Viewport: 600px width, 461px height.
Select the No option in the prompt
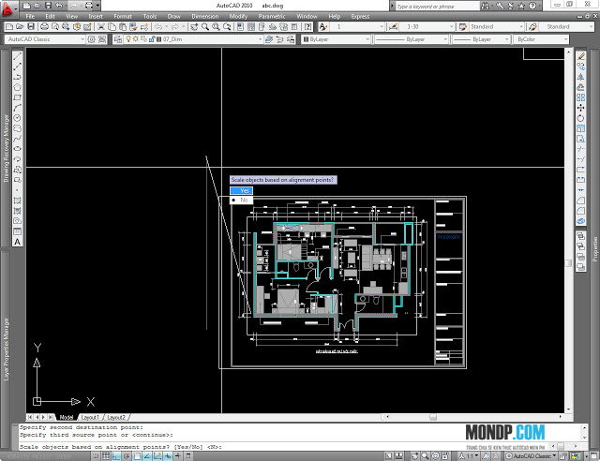242,201
